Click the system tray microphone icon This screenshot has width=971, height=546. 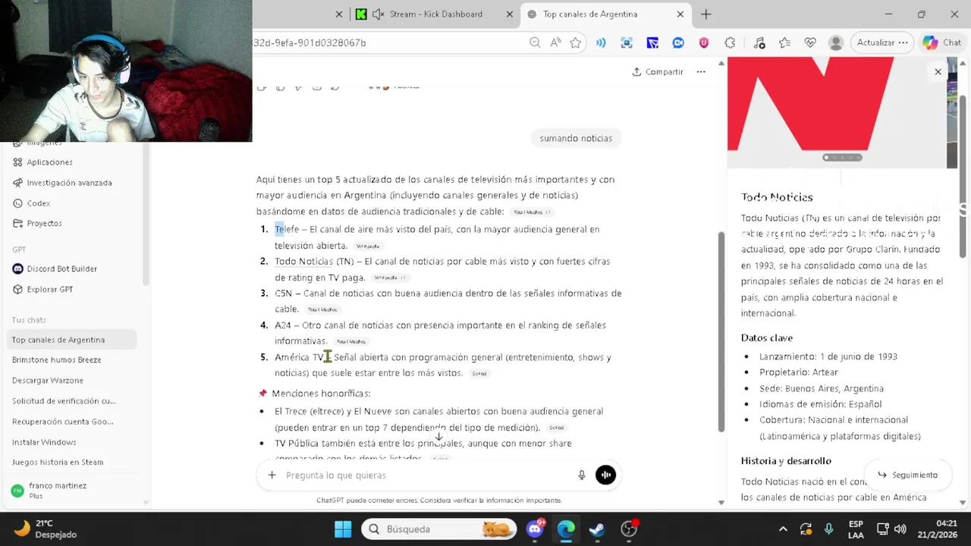(829, 529)
